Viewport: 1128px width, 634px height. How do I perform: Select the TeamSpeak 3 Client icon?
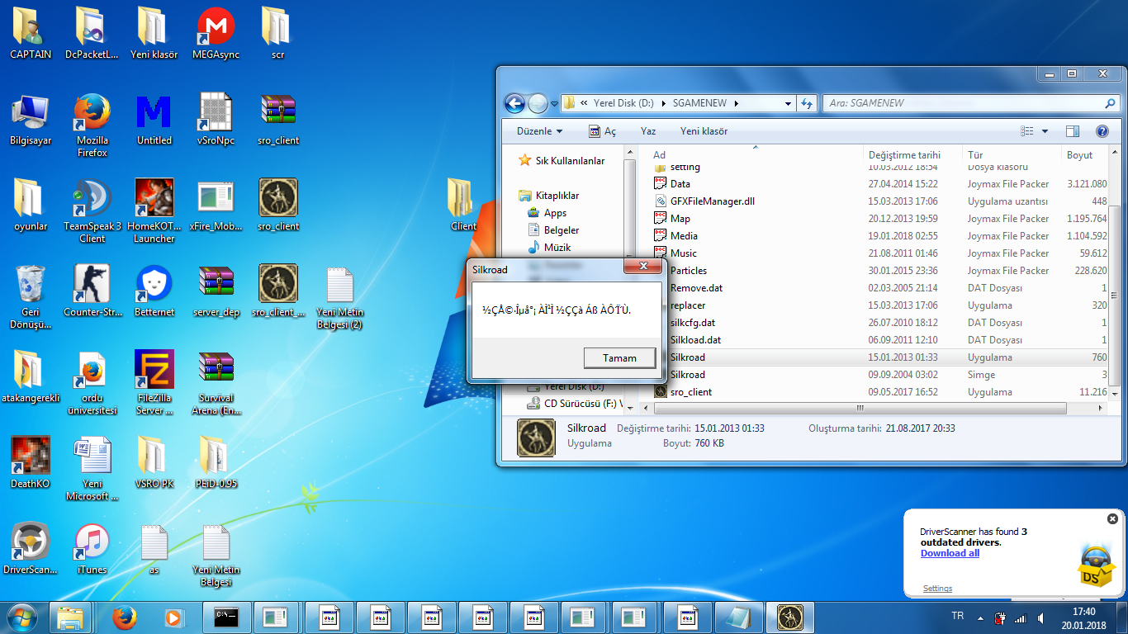92,211
